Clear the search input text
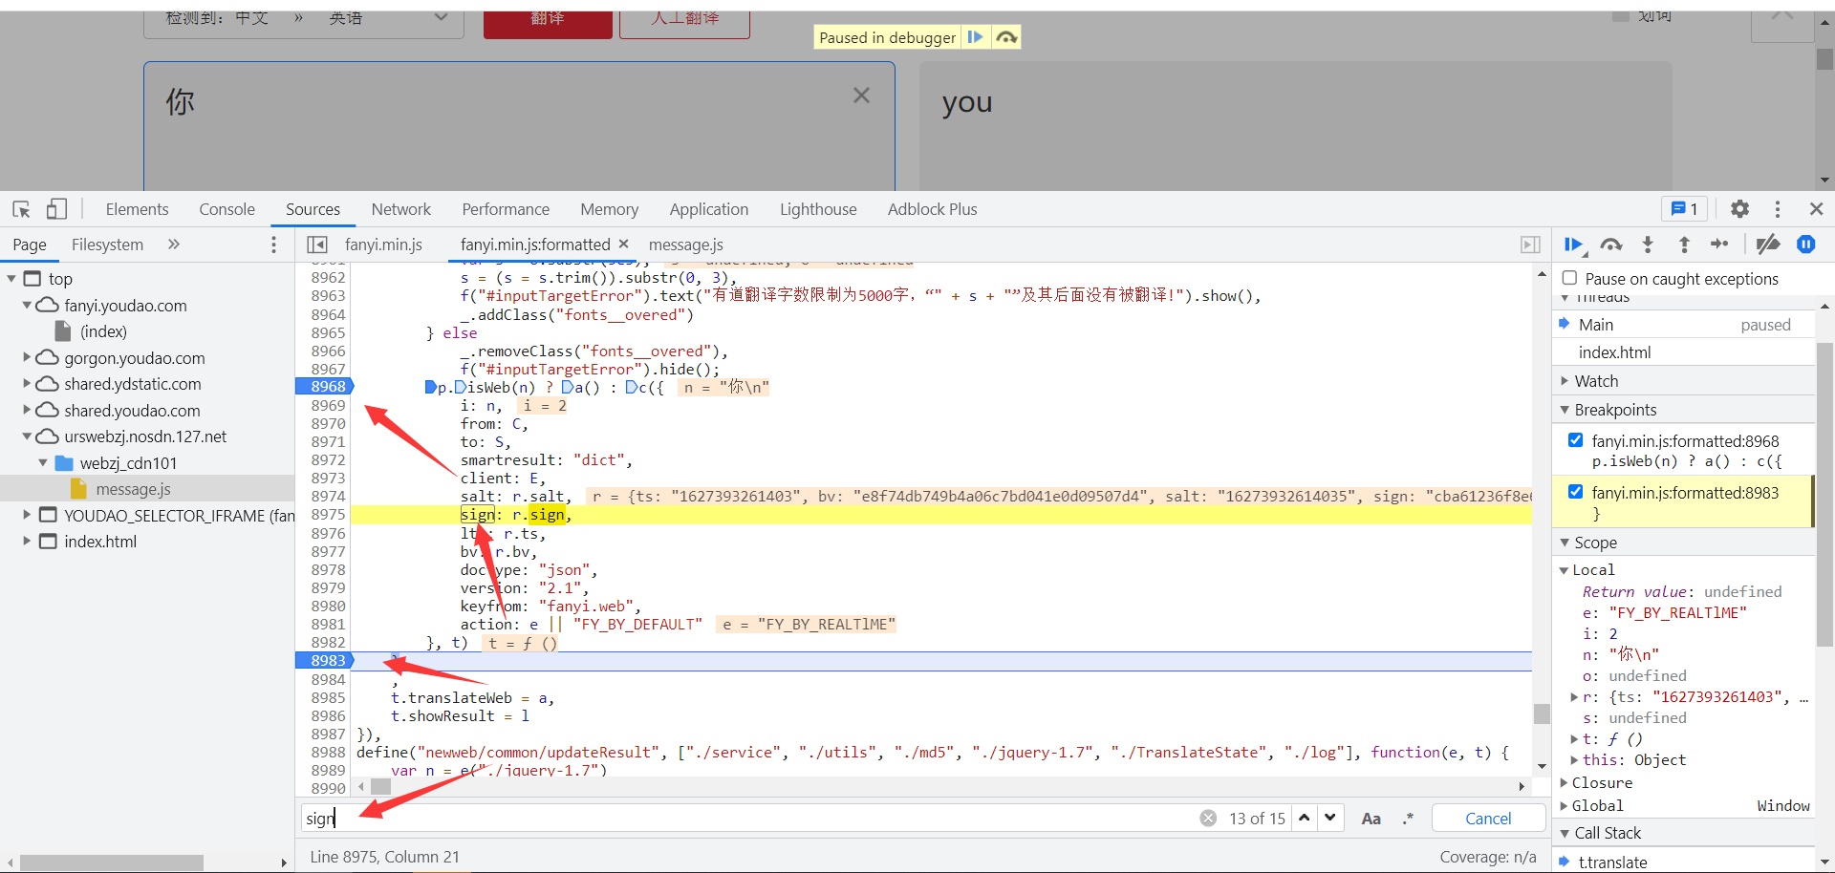This screenshot has width=1835, height=873. point(1208,819)
